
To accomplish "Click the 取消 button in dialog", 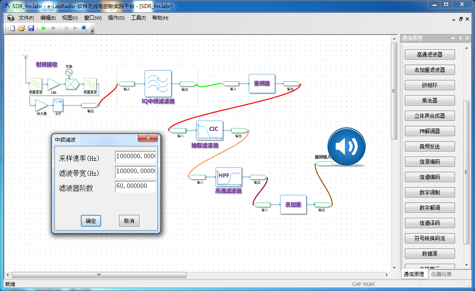I will 129,221.
